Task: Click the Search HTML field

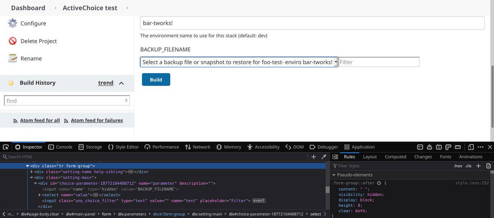Action: click(x=154, y=157)
